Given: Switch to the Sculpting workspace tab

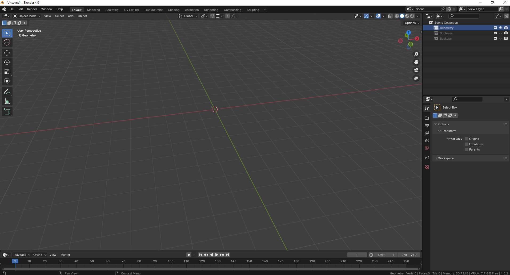Looking at the screenshot, I should point(112,10).
